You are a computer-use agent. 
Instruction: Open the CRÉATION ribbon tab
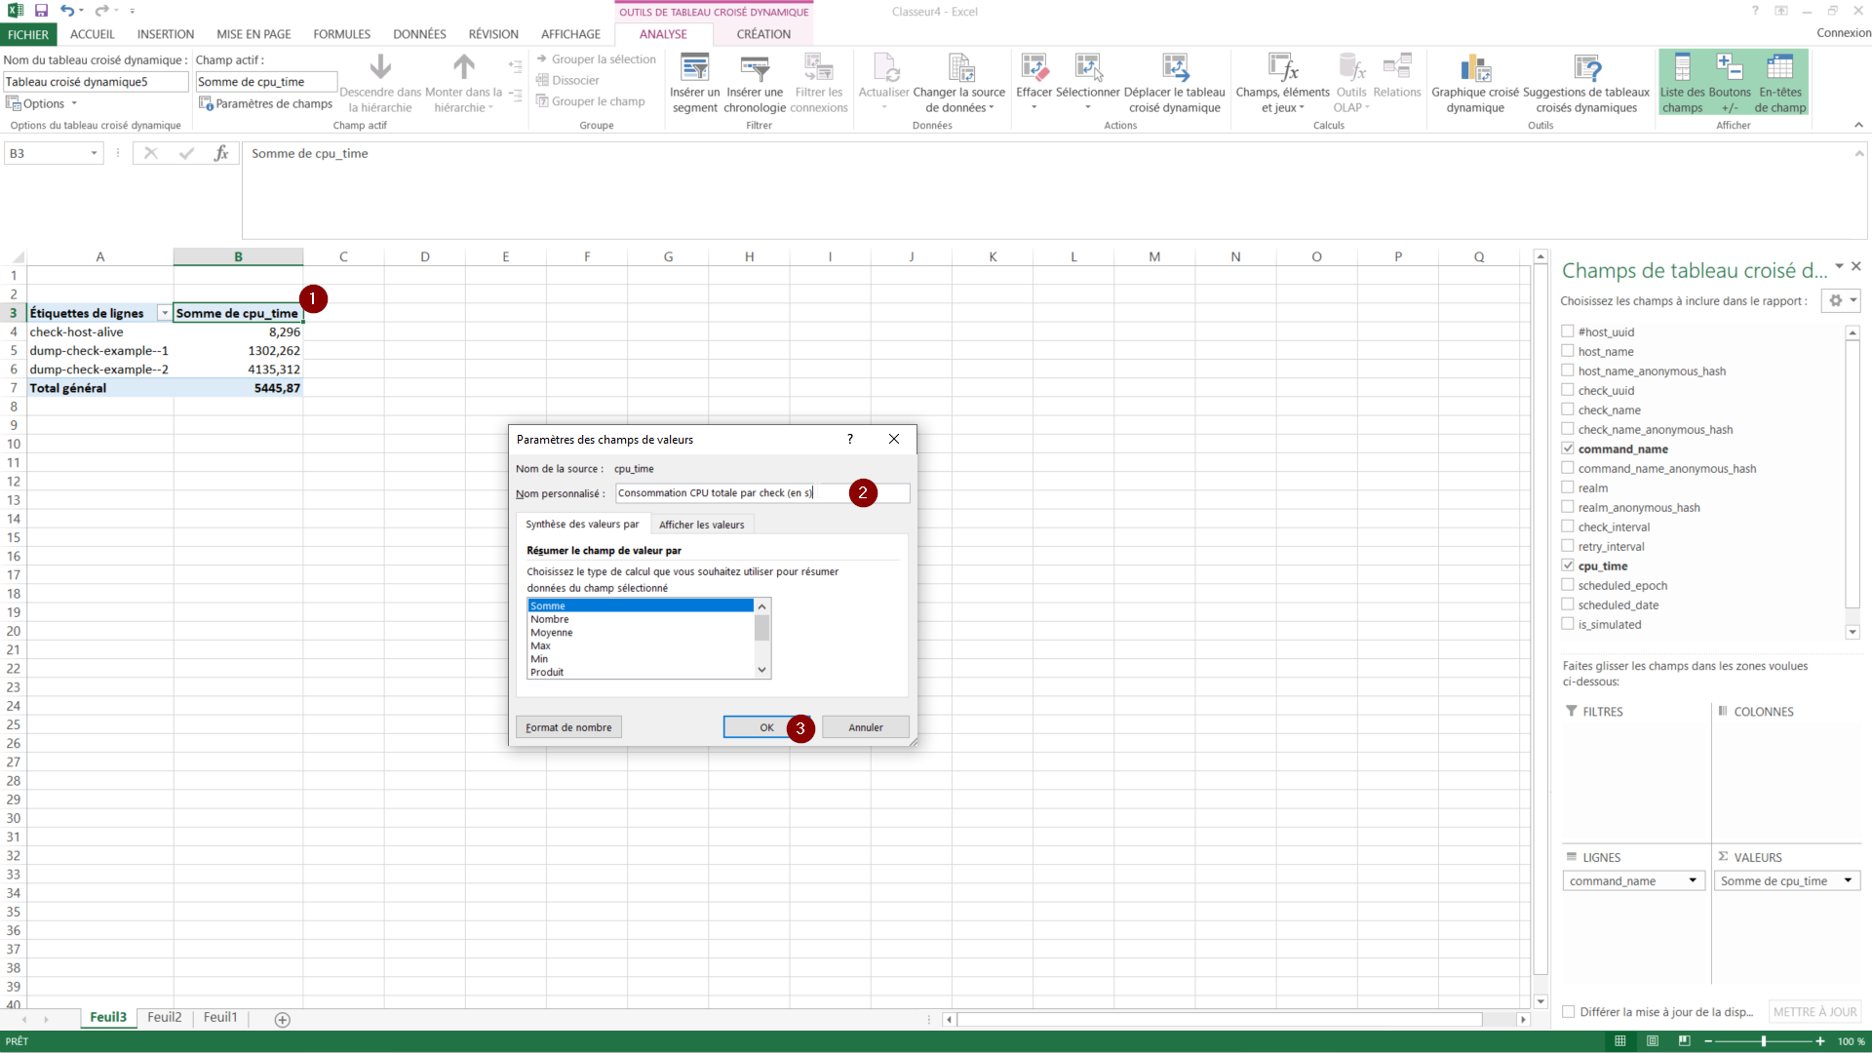[762, 34]
